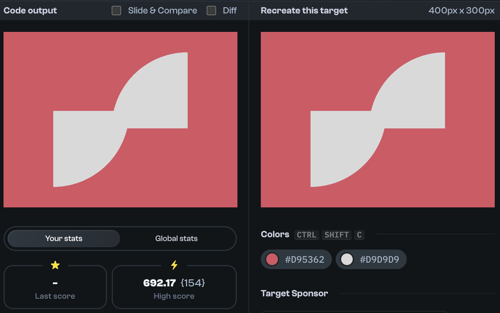This screenshot has height=313, width=500.
Task: Open the Target Sponsor section
Action: point(294,293)
